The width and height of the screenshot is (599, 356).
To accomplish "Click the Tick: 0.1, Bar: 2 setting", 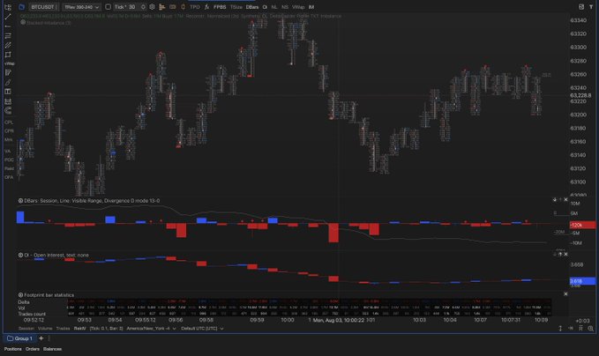I will click(106, 329).
